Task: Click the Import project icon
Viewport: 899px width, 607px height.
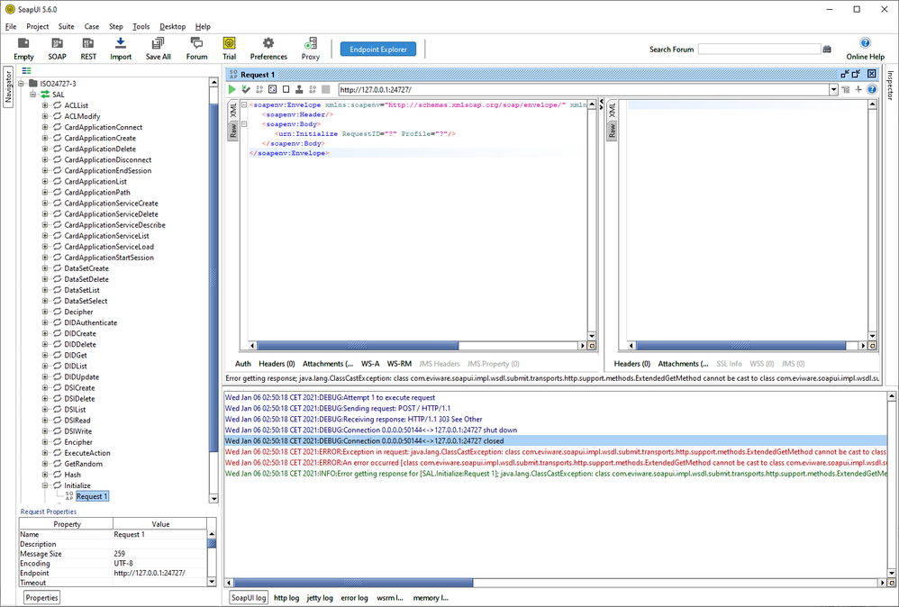Action: (121, 49)
